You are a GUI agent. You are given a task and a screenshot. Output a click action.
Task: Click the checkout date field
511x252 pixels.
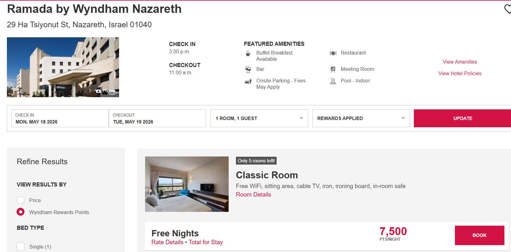[x=157, y=118]
